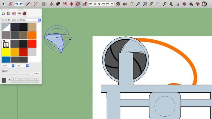Go forward in Colors panel

6,20
